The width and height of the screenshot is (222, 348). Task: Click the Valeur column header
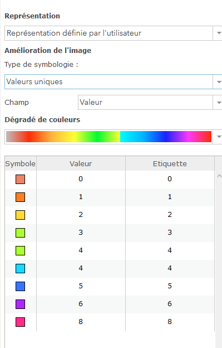pyautogui.click(x=81, y=163)
